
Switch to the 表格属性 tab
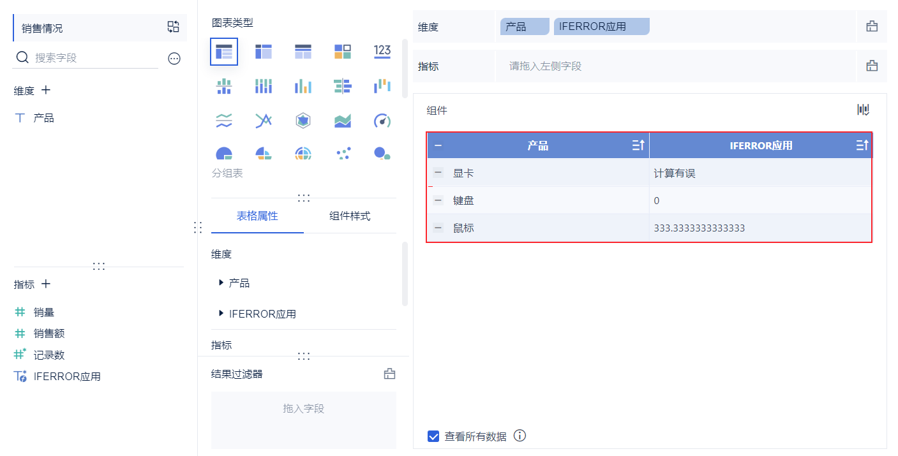pos(257,216)
